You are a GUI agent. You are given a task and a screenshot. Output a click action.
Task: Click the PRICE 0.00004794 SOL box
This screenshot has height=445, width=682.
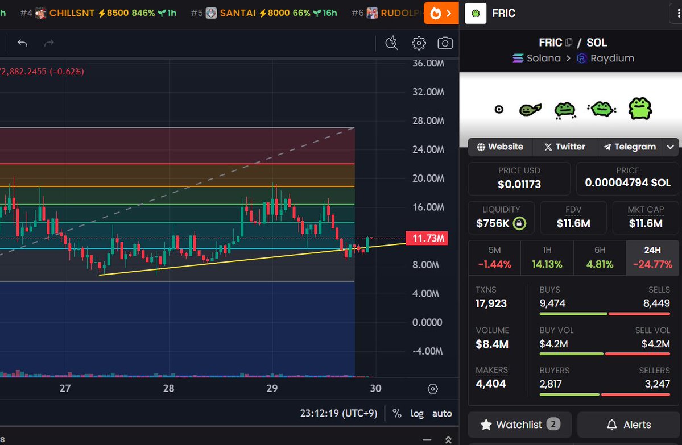click(627, 178)
